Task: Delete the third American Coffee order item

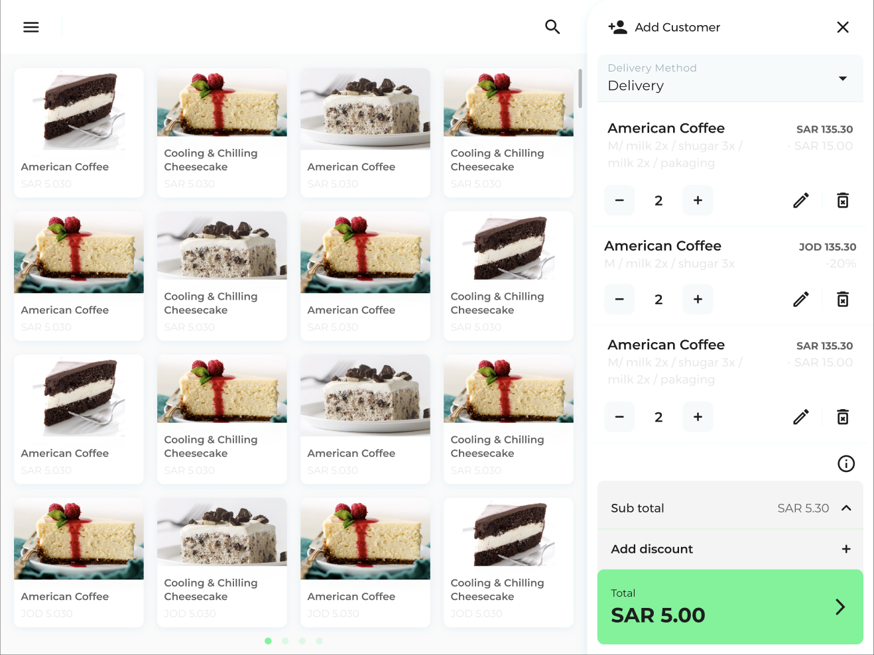Action: (x=843, y=417)
